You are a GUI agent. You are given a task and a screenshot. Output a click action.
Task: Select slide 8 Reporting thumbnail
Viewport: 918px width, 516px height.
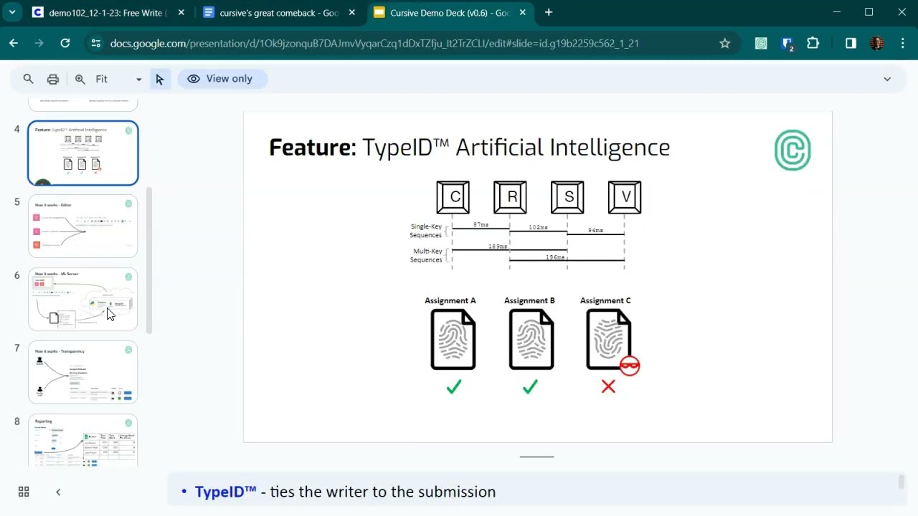pos(83,440)
